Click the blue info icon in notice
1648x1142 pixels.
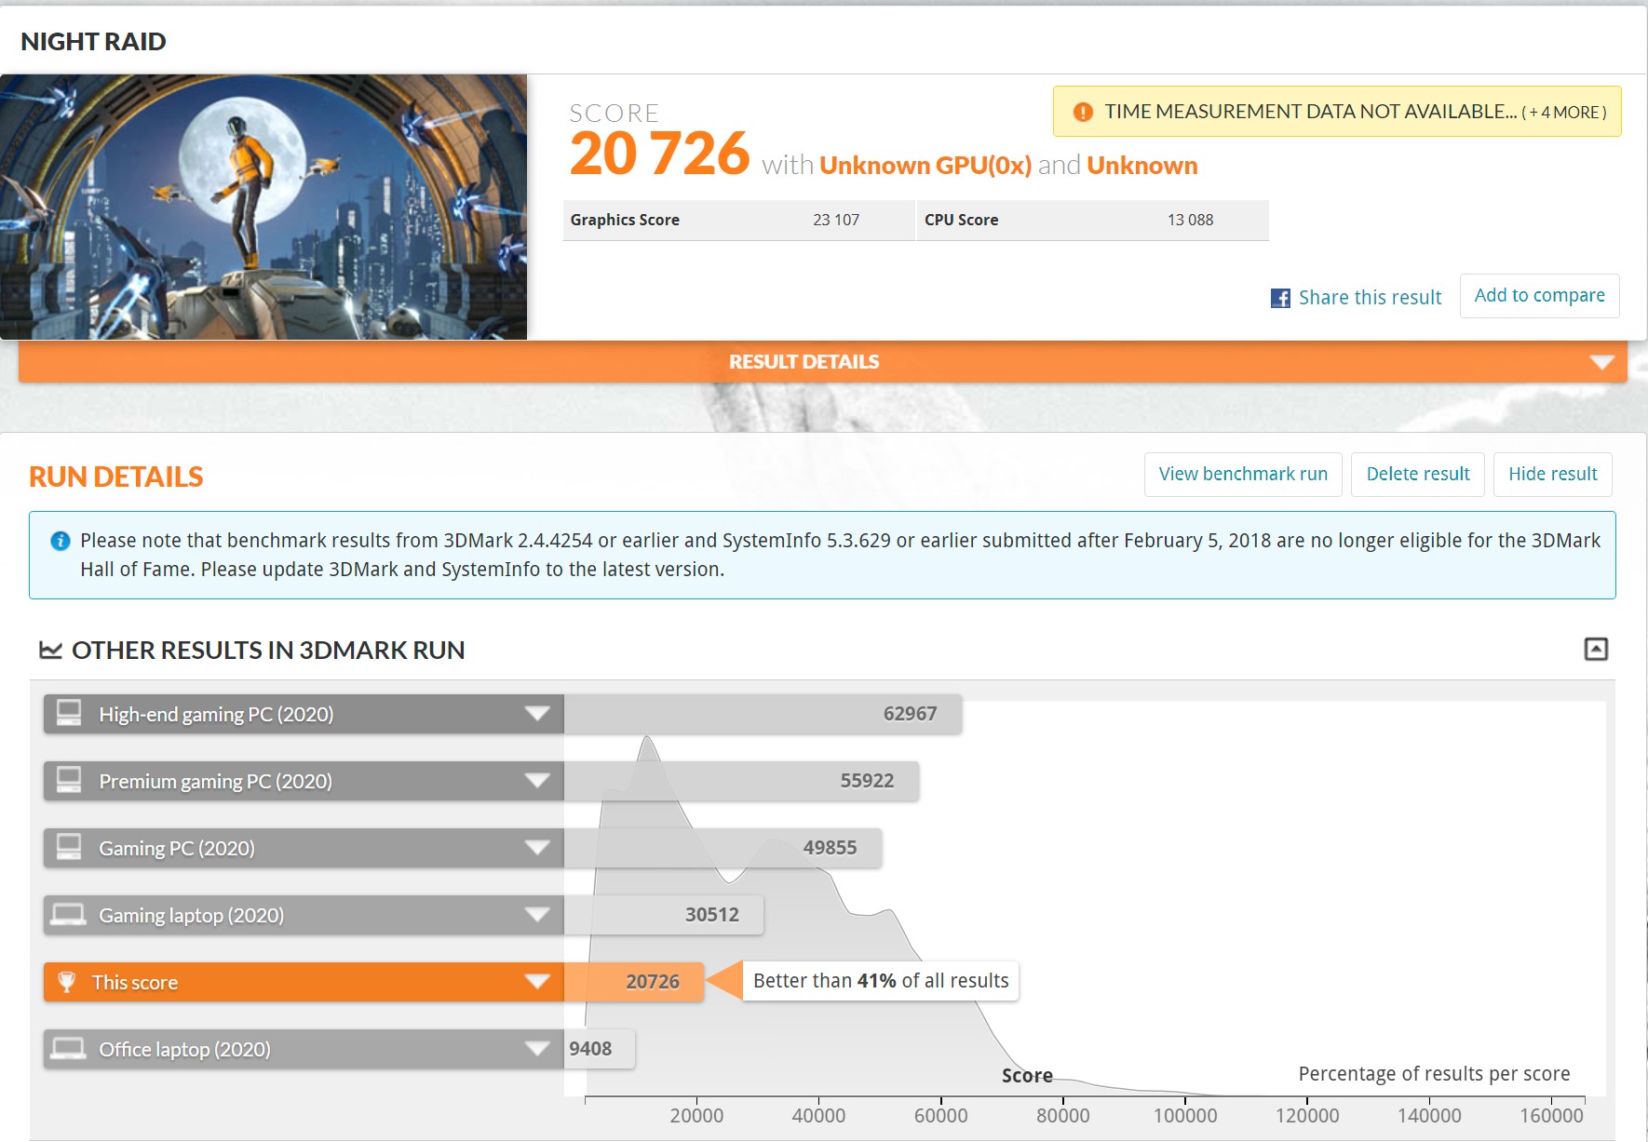61,541
